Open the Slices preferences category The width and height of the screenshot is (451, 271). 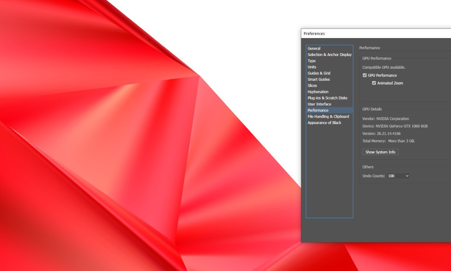point(329,86)
